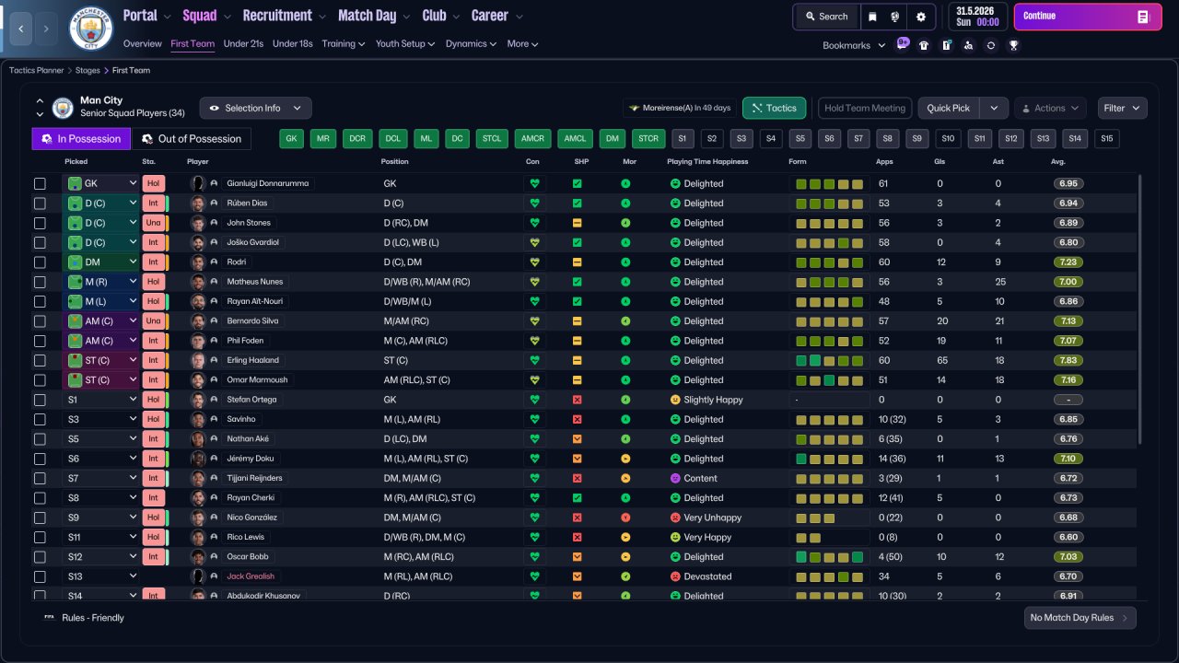The image size is (1179, 663).
Task: Select the STCL position slot chip
Action: [492, 139]
